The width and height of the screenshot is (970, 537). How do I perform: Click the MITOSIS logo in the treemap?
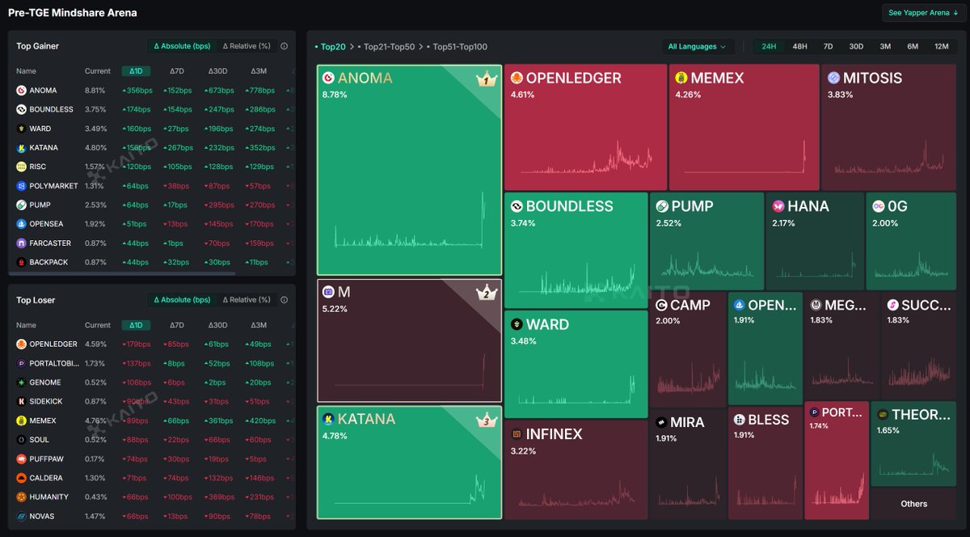pos(833,78)
